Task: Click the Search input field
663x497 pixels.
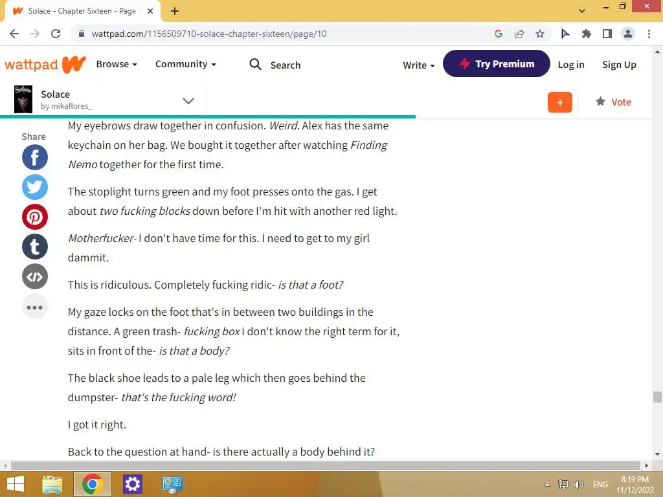Action: point(286,65)
